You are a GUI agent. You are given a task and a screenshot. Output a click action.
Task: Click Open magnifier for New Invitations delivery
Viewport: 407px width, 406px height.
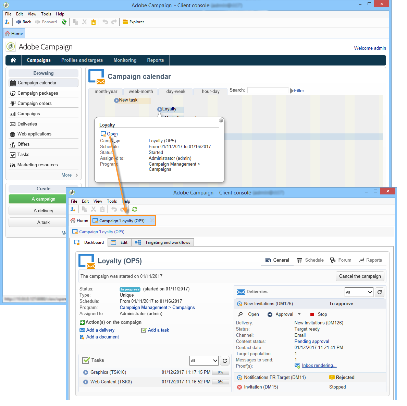coord(241,314)
